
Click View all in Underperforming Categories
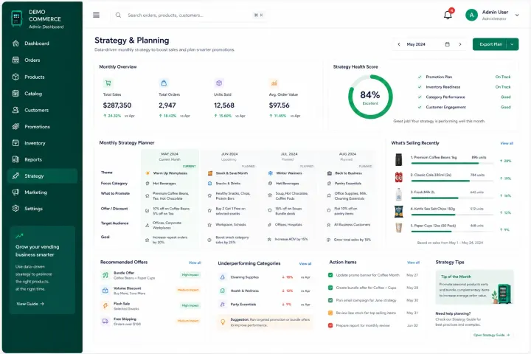pos(305,263)
